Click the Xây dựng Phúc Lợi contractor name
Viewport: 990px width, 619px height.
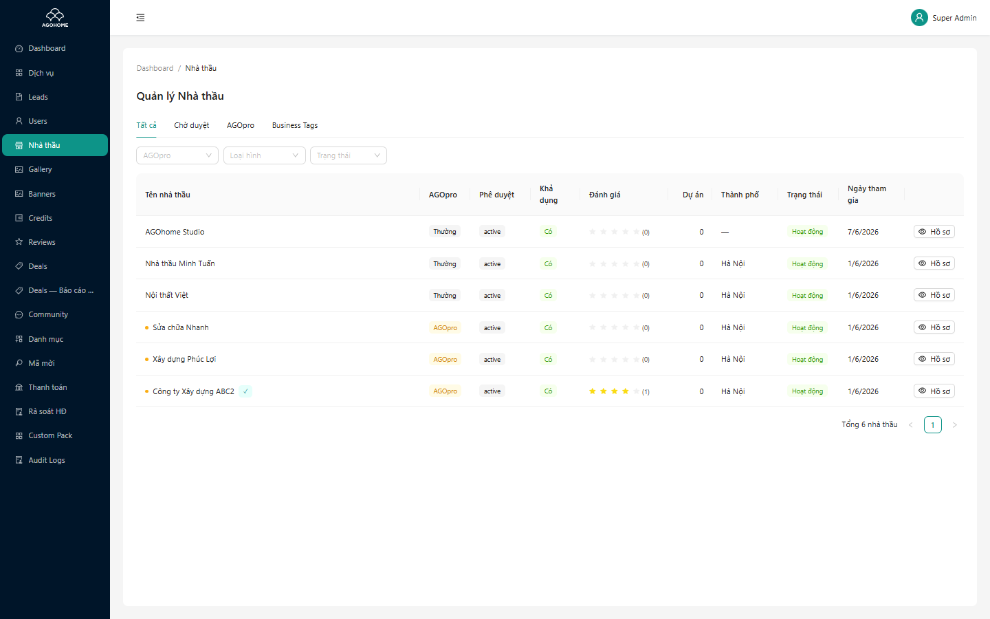[x=184, y=359]
